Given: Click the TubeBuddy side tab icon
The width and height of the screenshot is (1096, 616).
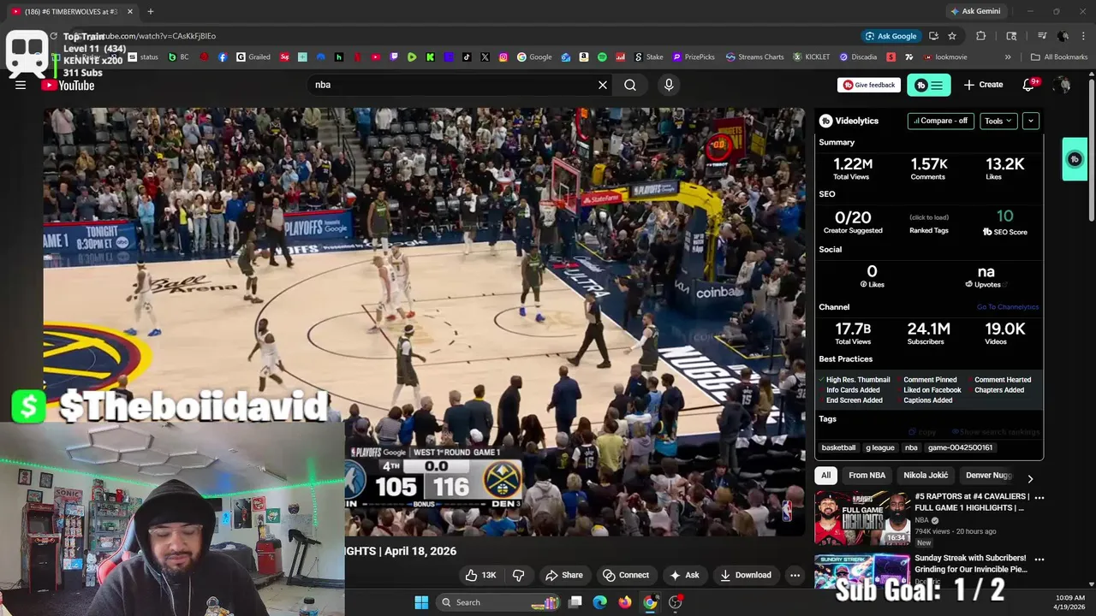Looking at the screenshot, I should (1075, 159).
